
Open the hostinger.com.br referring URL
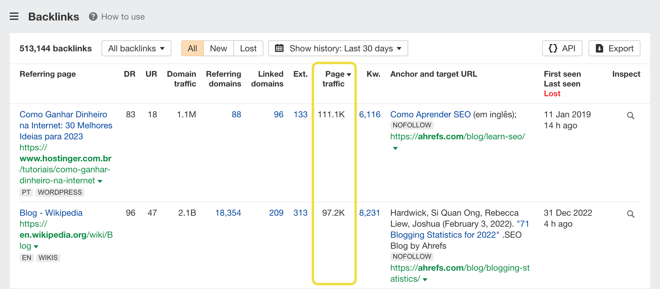coord(65,164)
